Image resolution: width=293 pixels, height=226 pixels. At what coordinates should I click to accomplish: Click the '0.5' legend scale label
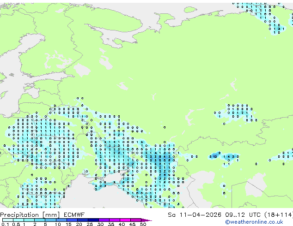[x=16, y=224]
